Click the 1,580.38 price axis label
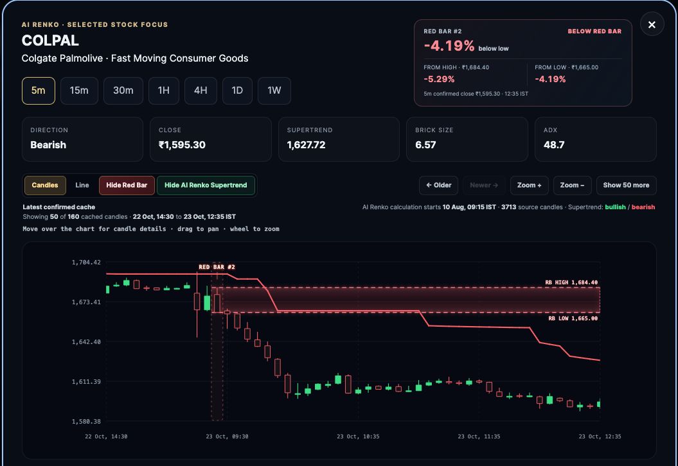Screen dimensions: 678x466 pyautogui.click(x=86, y=421)
